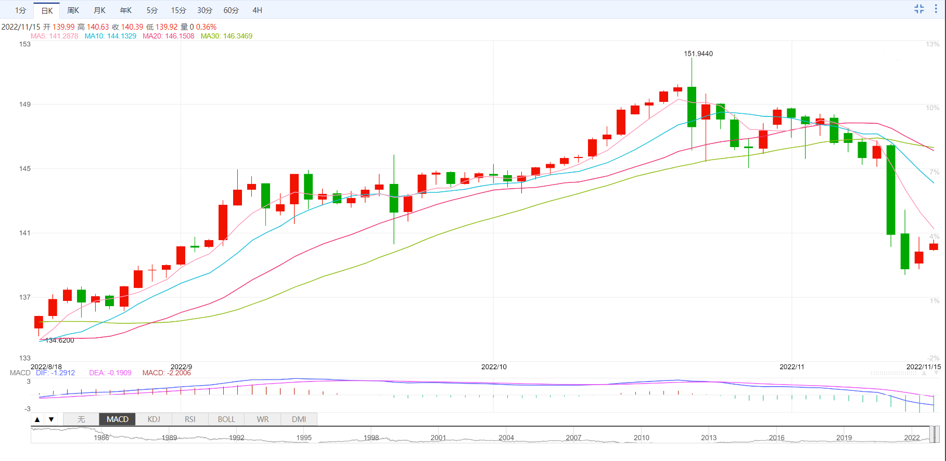Image resolution: width=946 pixels, height=461 pixels.
Task: Switch to the 1分 one-minute chart
Action: pos(20,10)
